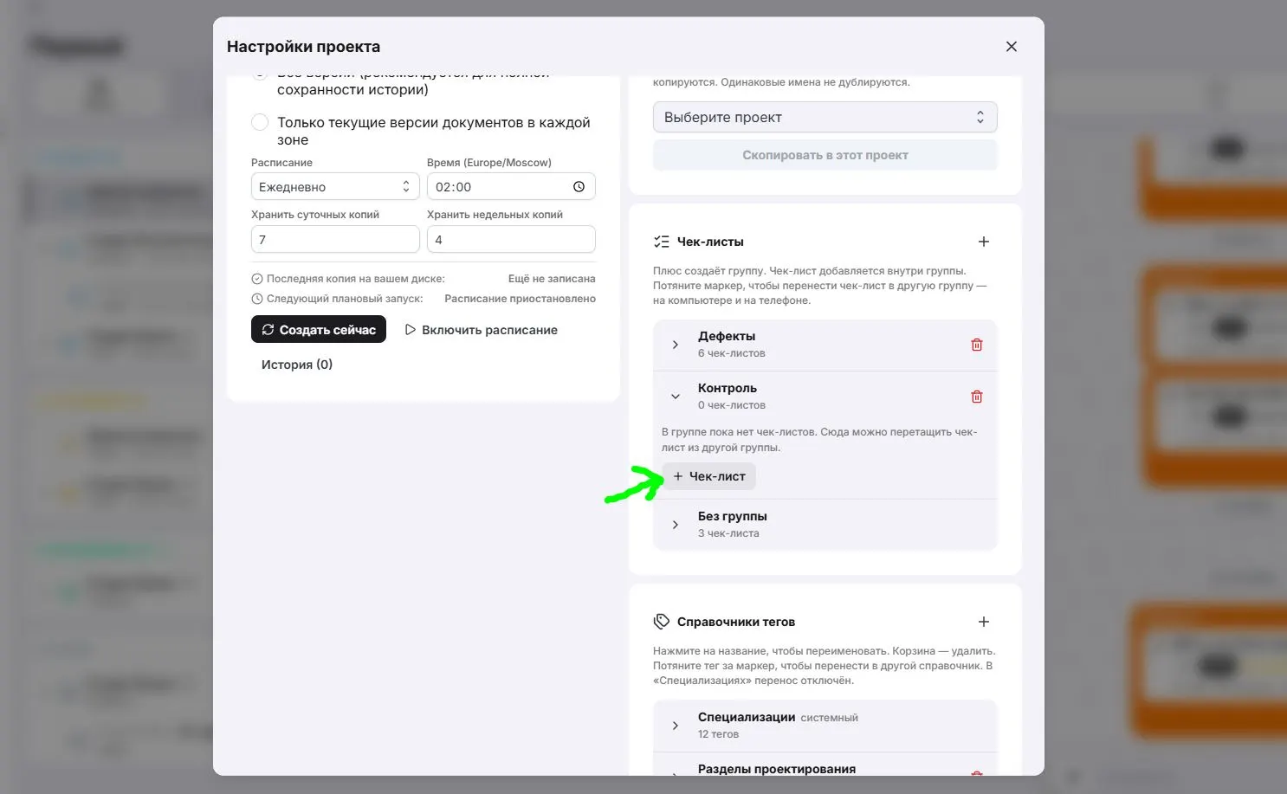The image size is (1287, 794).
Task: Click 'Ещё не записана' status text
Action: (552, 279)
